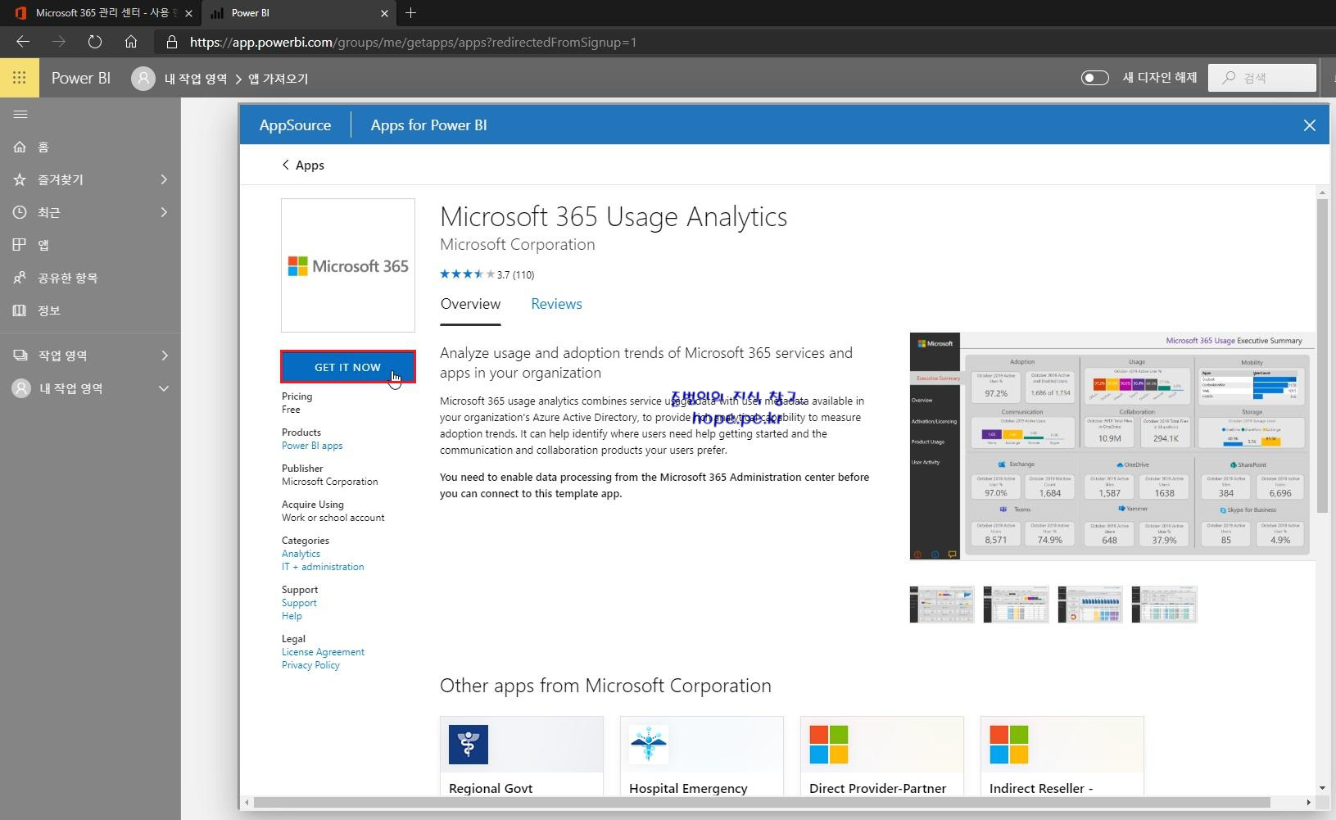
Task: Open Hospital Emergency app card icon
Action: coord(649,745)
